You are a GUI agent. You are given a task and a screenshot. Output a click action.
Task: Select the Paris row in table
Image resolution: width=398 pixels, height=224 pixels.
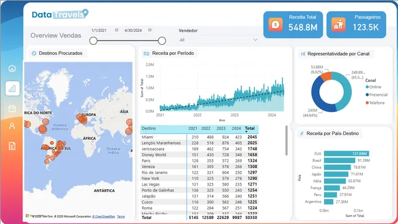coord(200,161)
